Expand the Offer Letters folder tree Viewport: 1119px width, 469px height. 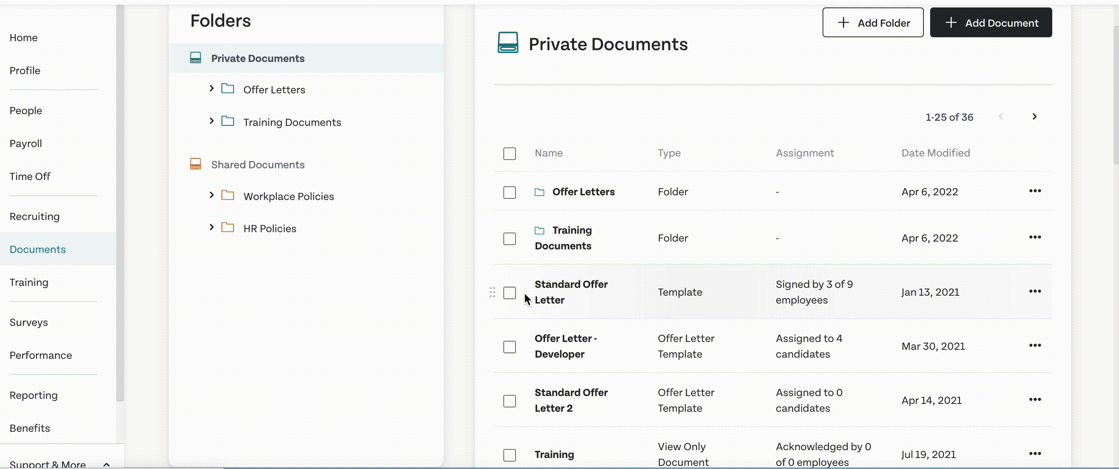click(212, 89)
